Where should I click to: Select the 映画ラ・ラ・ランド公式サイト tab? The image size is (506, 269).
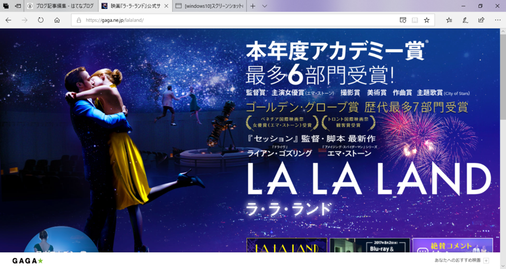click(135, 6)
